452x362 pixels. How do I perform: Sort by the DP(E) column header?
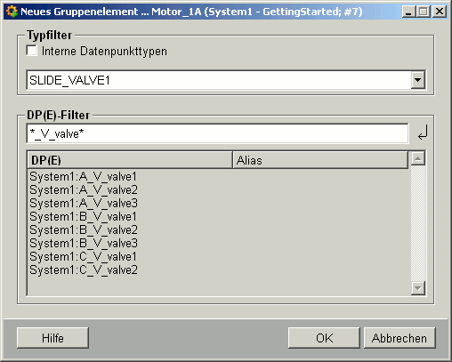130,160
